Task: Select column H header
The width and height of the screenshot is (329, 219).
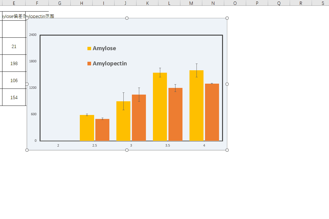Action: (81, 3)
